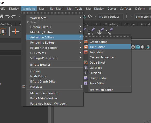Enable the blue smooth shaded cube icon
The width and height of the screenshot is (151, 123).
click(x=138, y=47)
